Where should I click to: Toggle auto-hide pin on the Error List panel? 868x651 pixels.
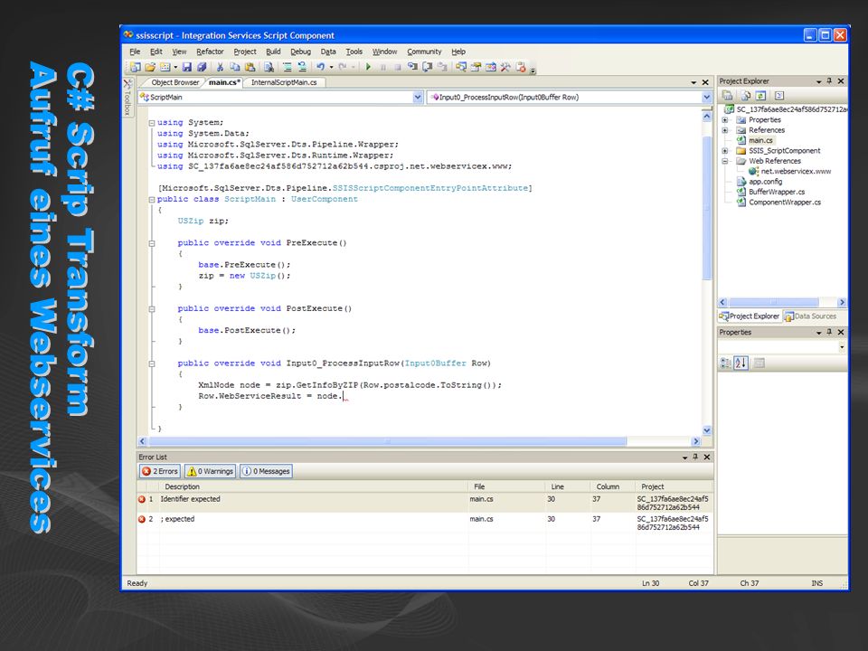pos(695,457)
